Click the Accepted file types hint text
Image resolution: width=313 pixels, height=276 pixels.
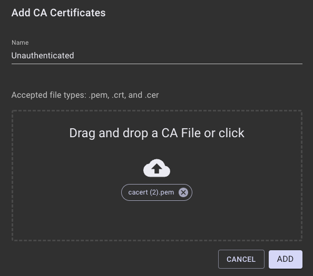pyautogui.click(x=85, y=95)
